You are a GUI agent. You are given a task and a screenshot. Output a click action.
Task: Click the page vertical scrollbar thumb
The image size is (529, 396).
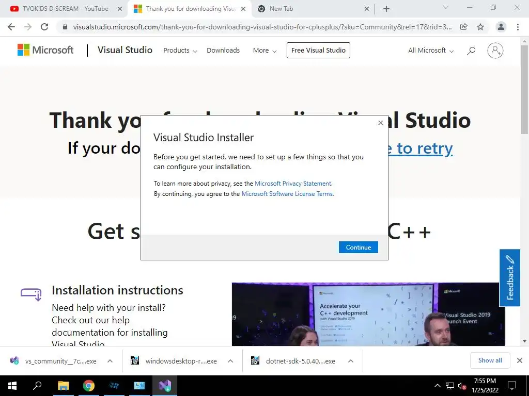[x=524, y=90]
